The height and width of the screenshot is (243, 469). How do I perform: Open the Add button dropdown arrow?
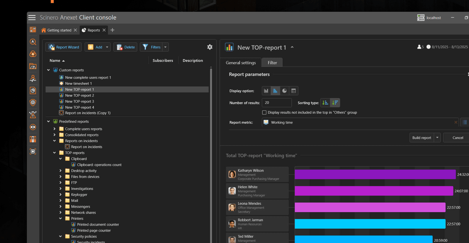pos(107,47)
